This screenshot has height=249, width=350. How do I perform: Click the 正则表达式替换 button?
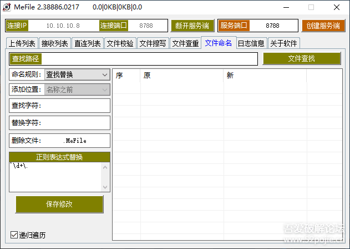pos(59,157)
